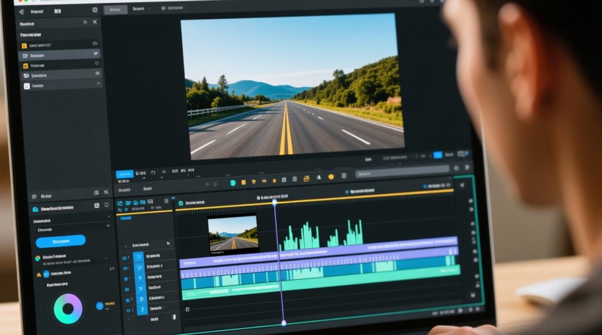This screenshot has height=335, width=602.
Task: Click the multicolored circle icon below the blue pill button
Action: (x=38, y=258)
